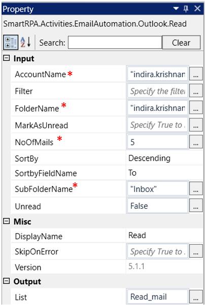
Task: Open ellipsis editor for SkipOnError
Action: 196,251
